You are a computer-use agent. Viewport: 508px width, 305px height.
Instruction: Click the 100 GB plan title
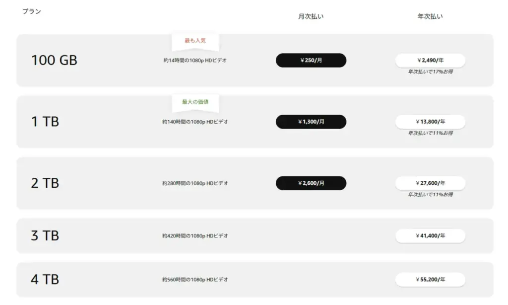(54, 61)
